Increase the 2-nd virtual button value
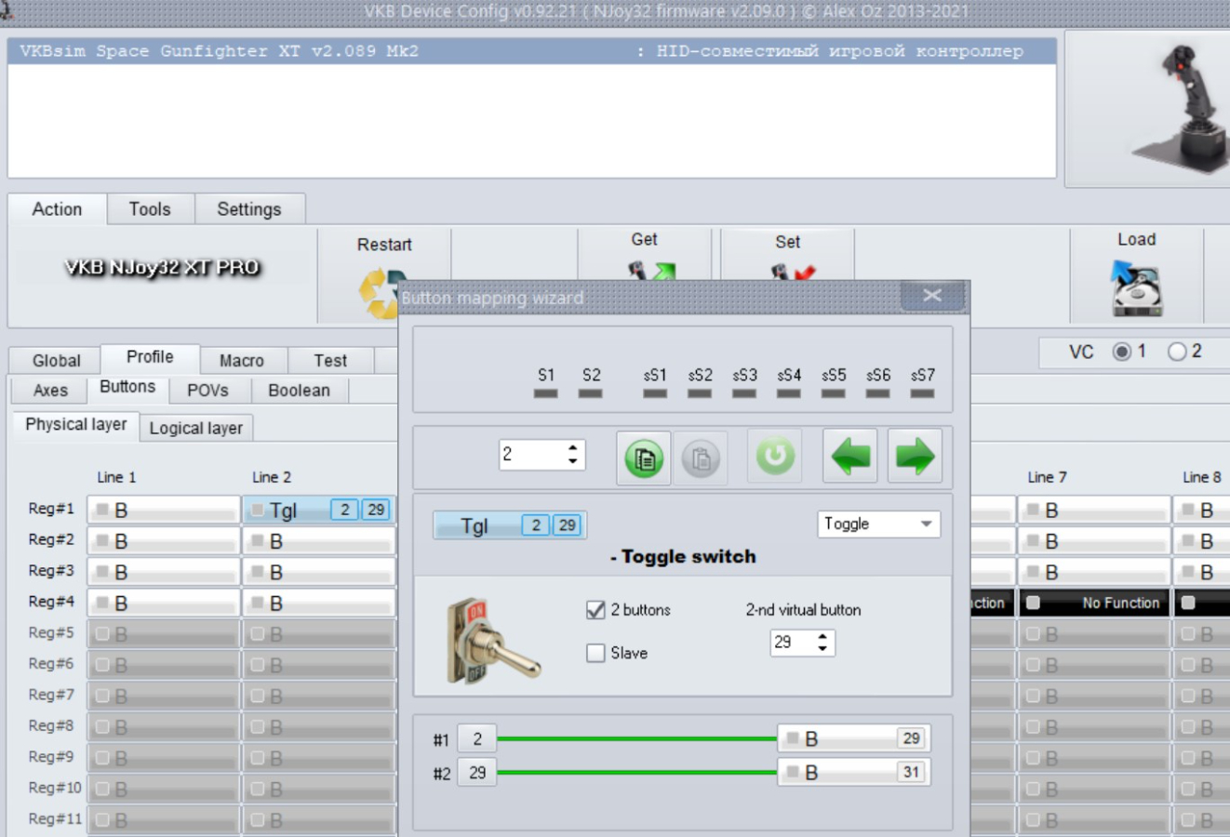 tap(822, 636)
